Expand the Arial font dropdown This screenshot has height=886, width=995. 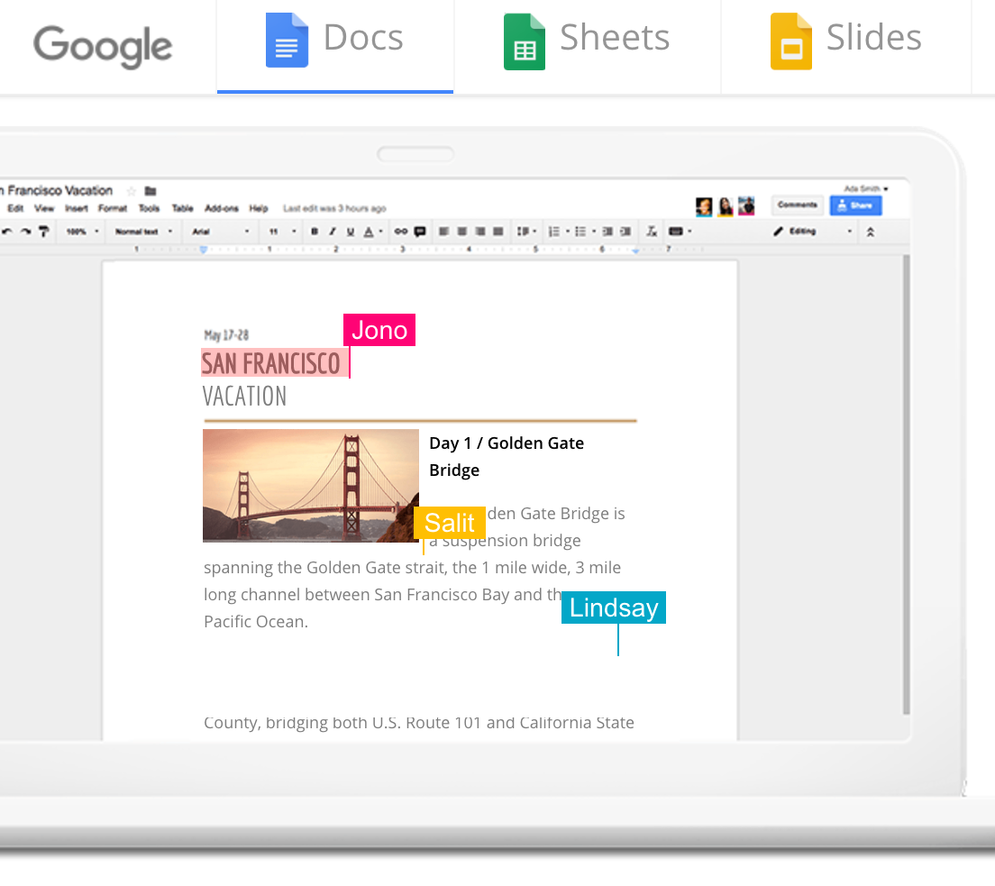(220, 232)
